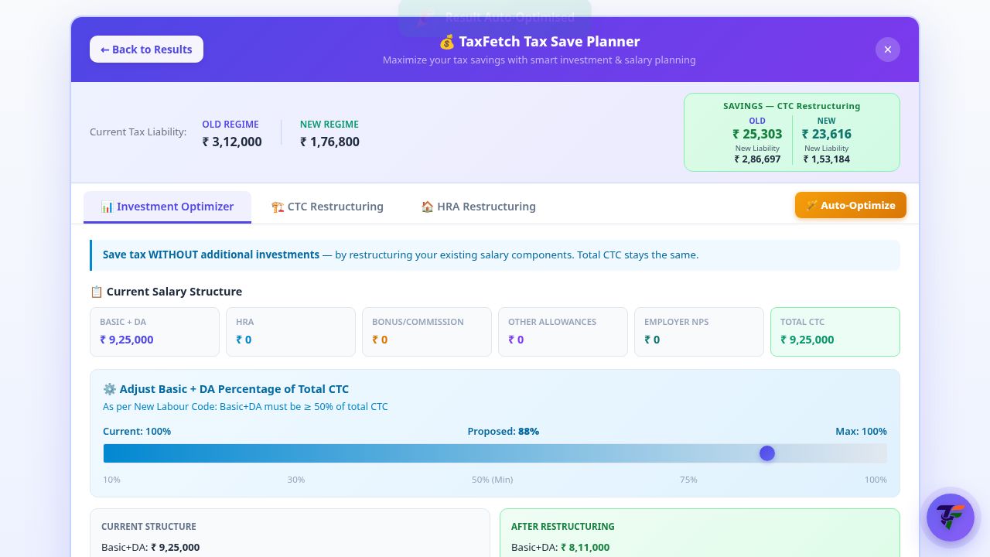The height and width of the screenshot is (557, 990).
Task: Select the HRA card value
Action: [x=244, y=340]
